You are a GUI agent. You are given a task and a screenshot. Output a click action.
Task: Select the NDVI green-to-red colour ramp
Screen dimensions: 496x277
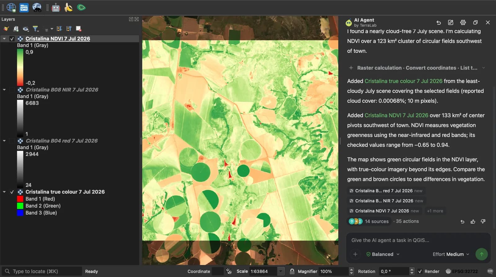click(x=20, y=67)
